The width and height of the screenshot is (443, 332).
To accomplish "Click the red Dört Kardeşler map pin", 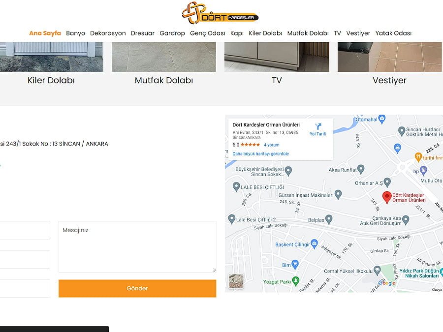I will (387, 197).
